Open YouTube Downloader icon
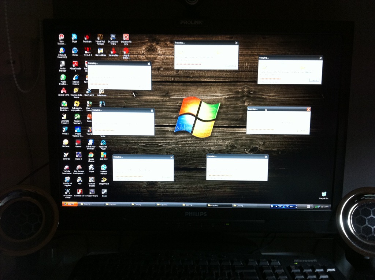Screen dimensions: 375x280 tap(67, 169)
